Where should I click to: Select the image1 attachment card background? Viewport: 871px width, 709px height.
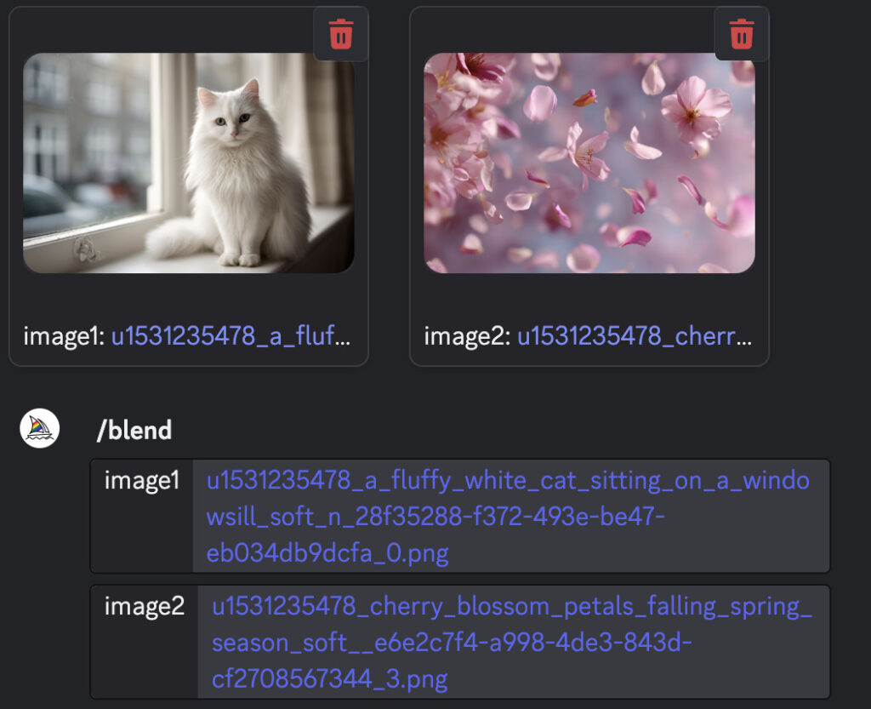[189, 186]
